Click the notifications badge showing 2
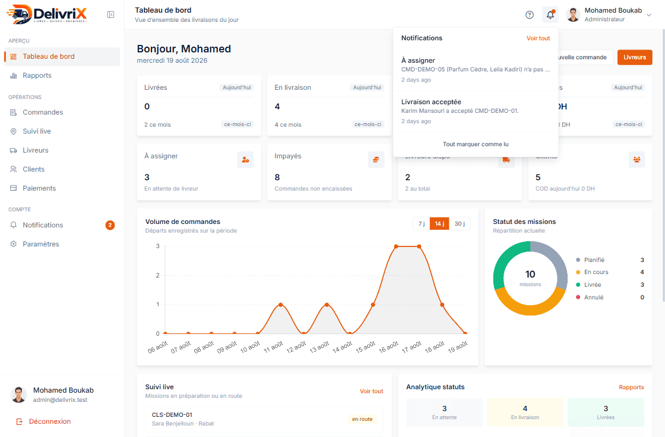Viewport: 665px width, 437px height. pos(110,225)
